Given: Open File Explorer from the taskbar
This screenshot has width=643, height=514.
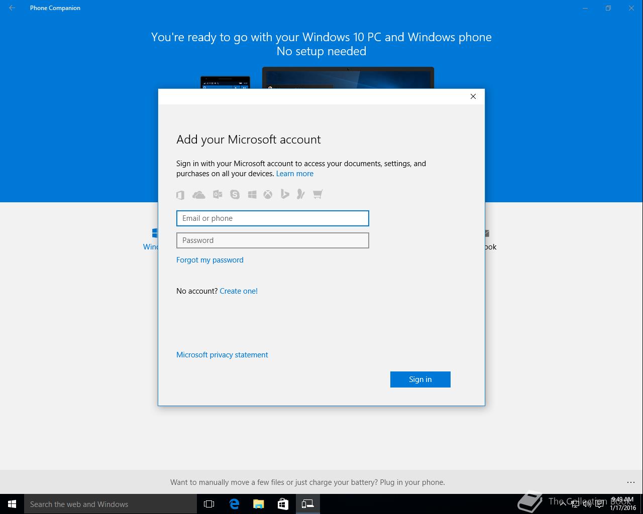Looking at the screenshot, I should 258,504.
